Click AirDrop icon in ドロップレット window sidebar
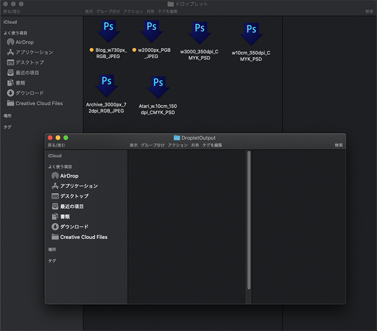Screen dimensions: 377x331 pos(10,42)
